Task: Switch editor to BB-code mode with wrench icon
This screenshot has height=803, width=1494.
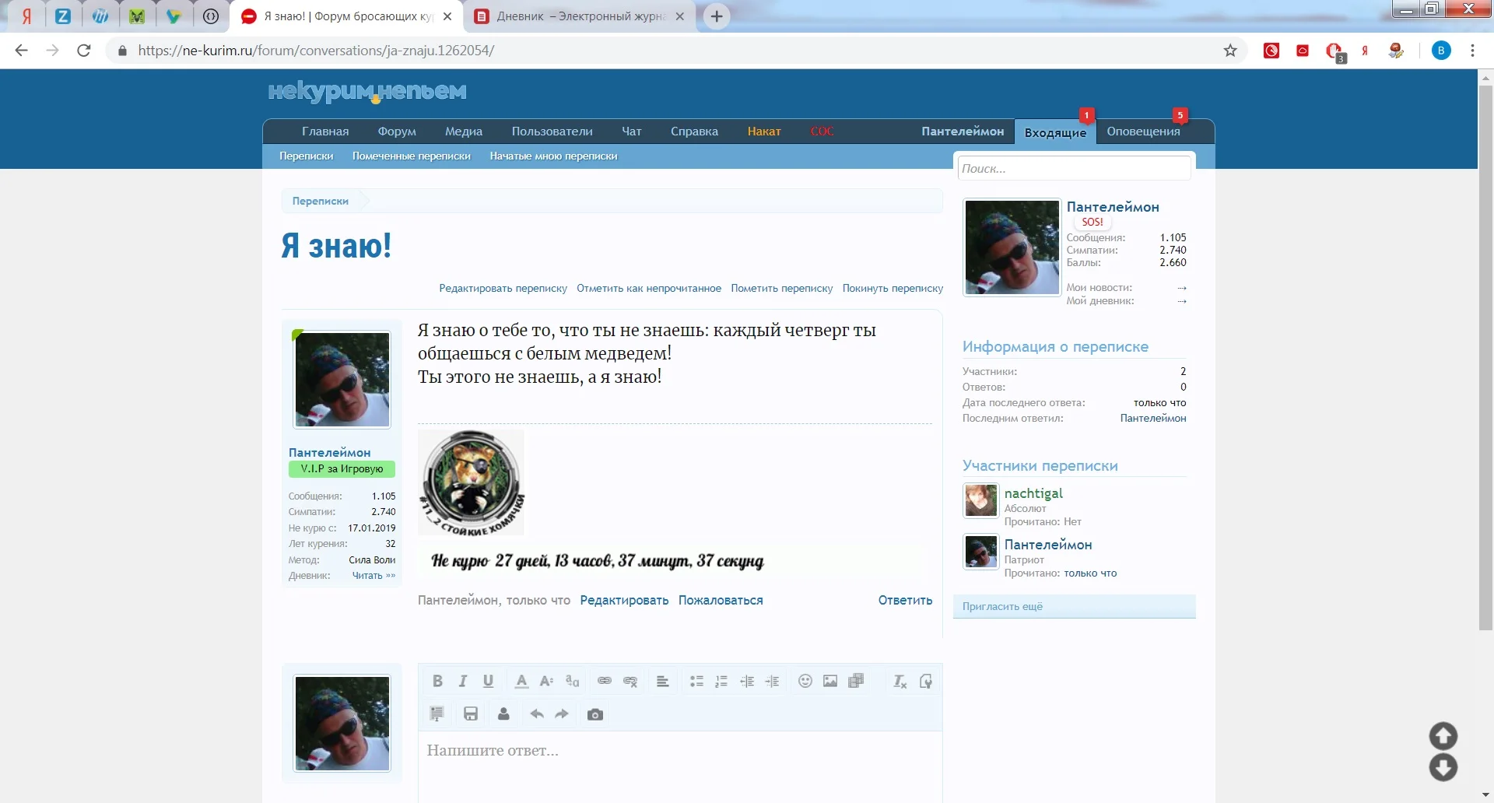Action: [x=925, y=682]
